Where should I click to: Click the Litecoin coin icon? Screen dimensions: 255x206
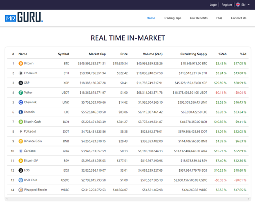(21, 112)
